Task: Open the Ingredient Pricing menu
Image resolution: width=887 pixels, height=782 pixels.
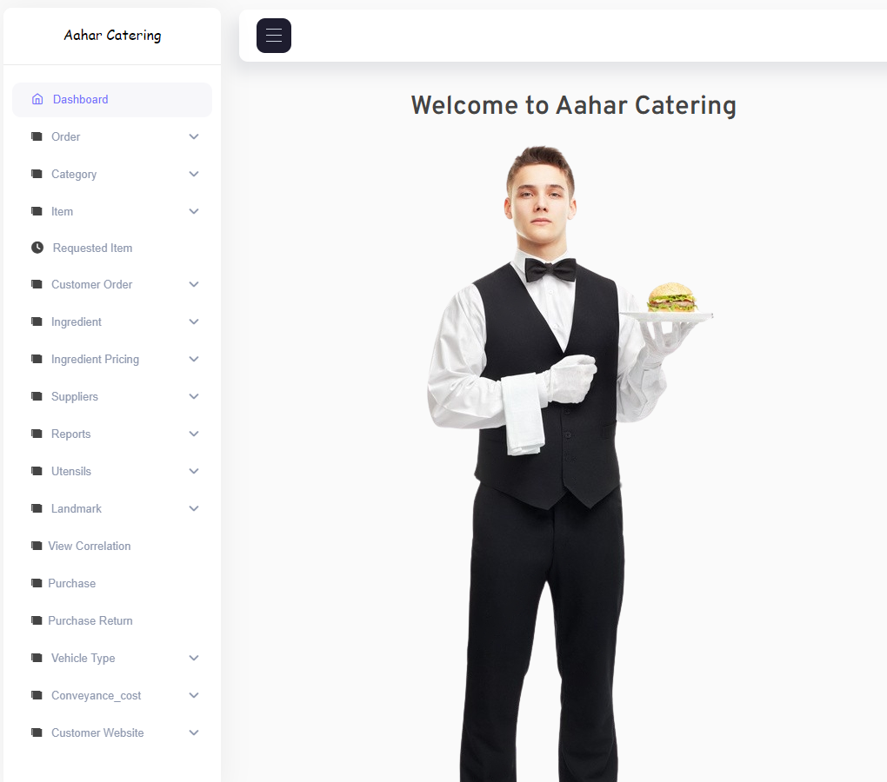Action: (112, 360)
